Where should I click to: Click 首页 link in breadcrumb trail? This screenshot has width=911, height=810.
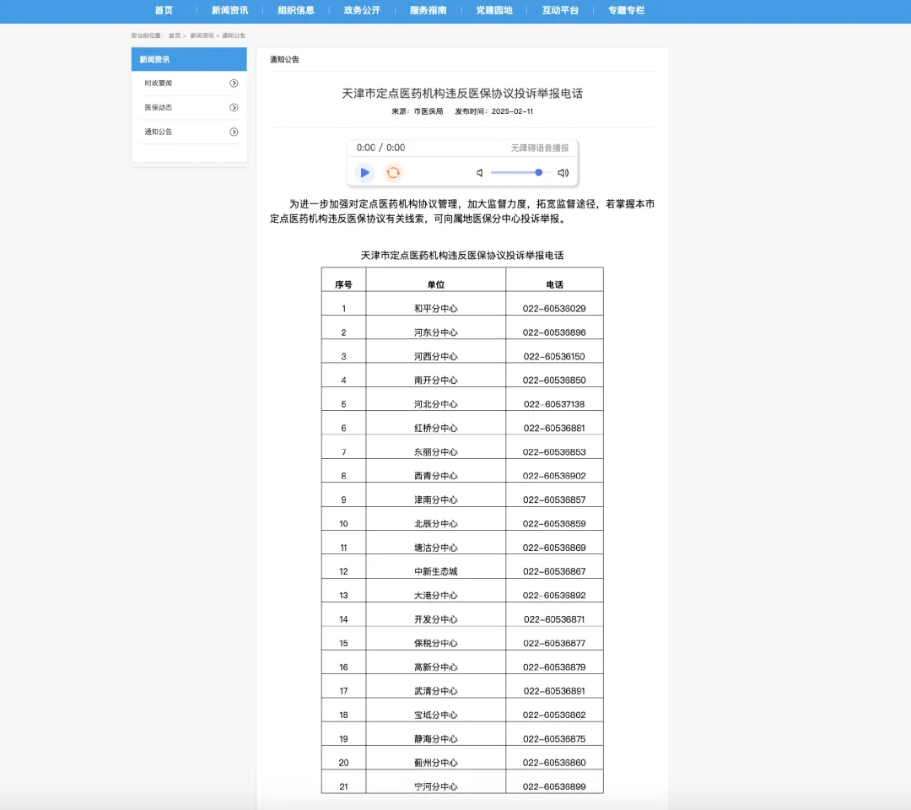pos(175,35)
